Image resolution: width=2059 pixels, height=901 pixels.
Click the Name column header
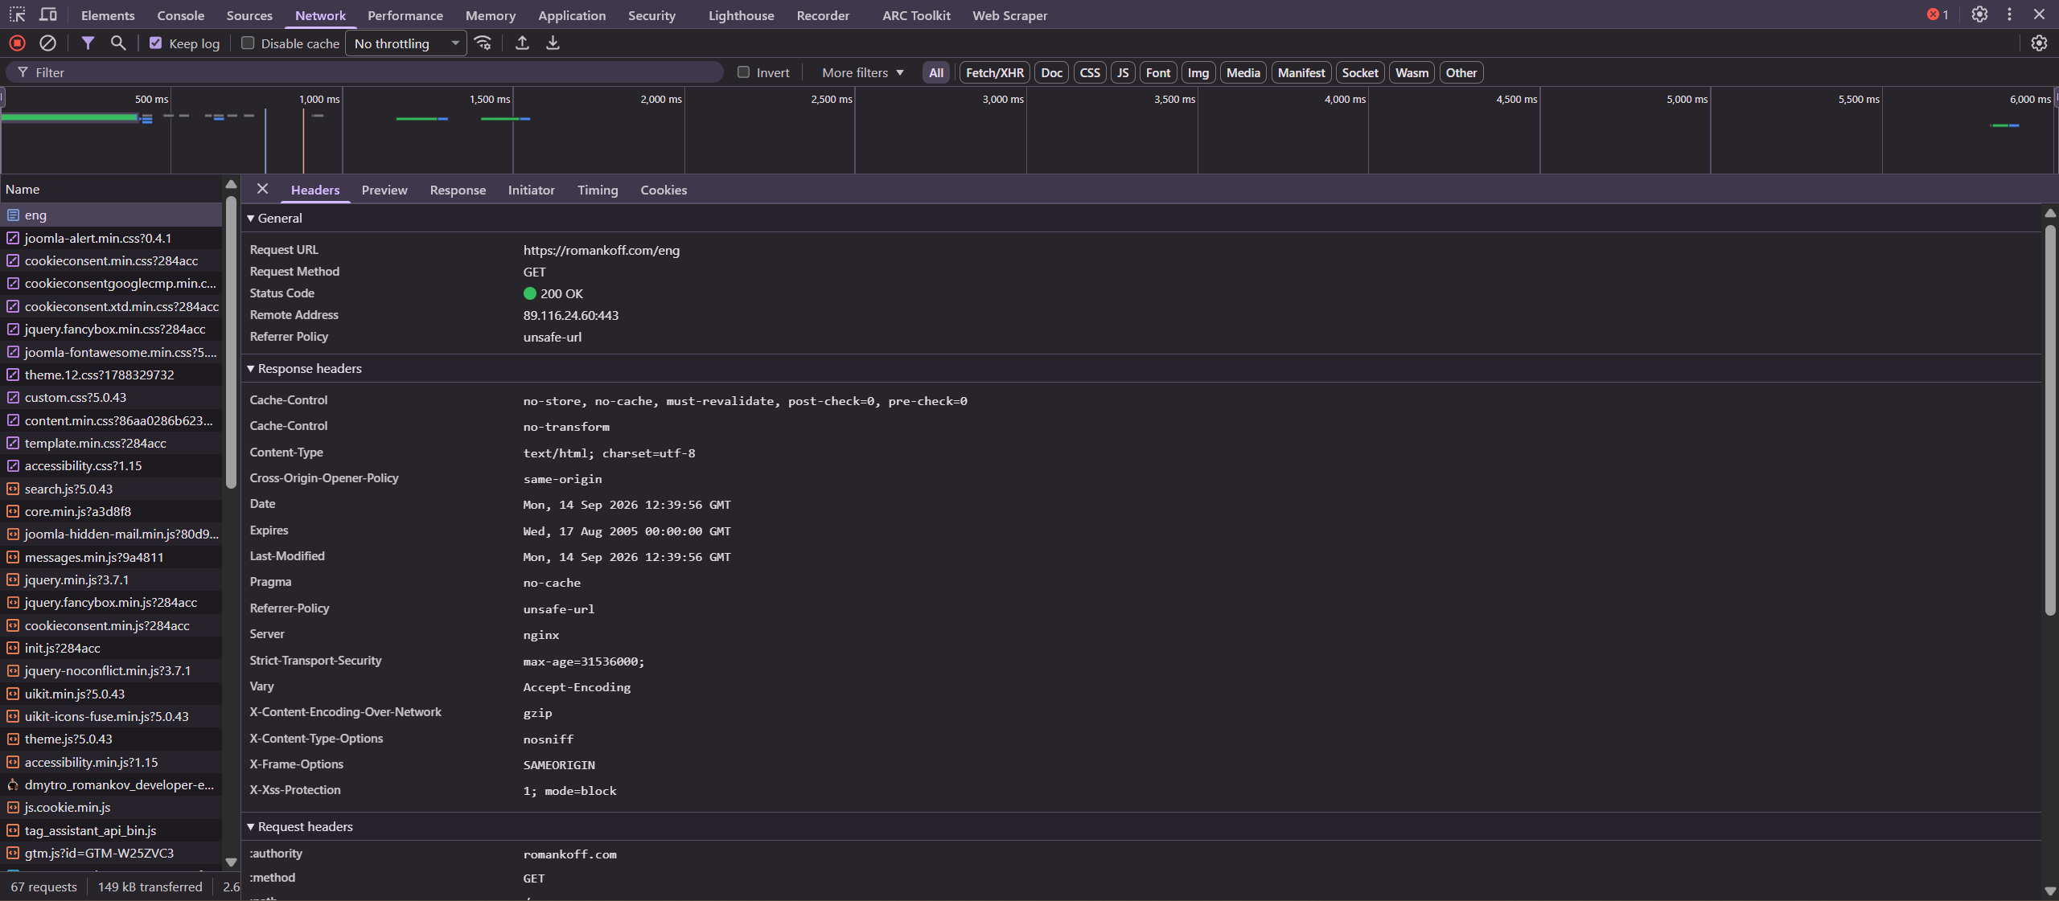[111, 190]
